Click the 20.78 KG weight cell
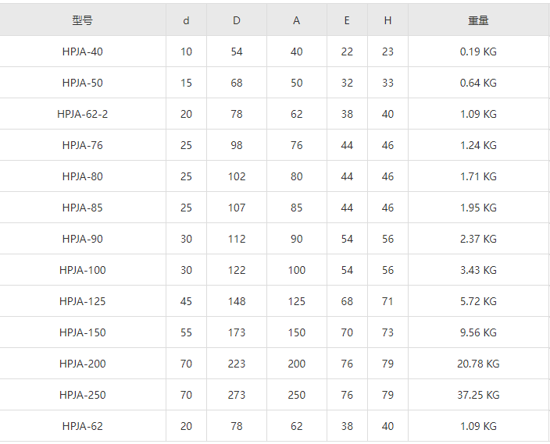The width and height of the screenshot is (550, 444). pos(478,364)
